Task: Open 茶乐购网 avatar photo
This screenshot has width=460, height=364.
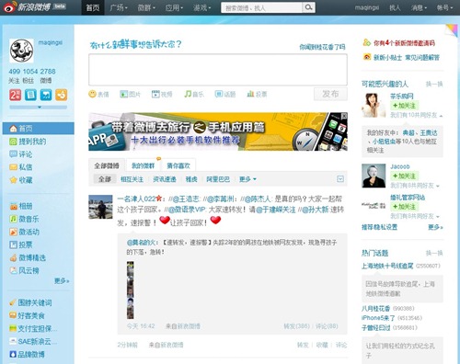Action: (x=374, y=105)
